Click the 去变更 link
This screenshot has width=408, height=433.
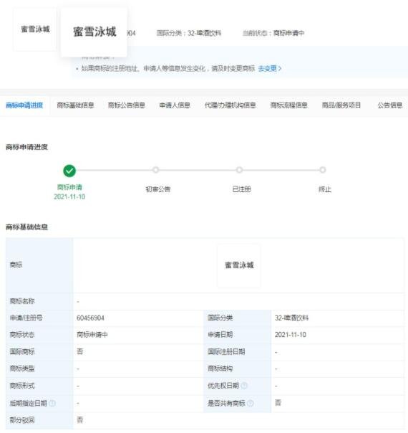(x=270, y=69)
